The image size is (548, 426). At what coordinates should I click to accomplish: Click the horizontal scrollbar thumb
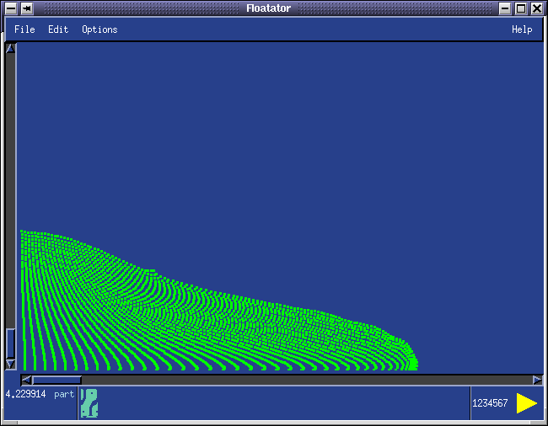pos(56,380)
